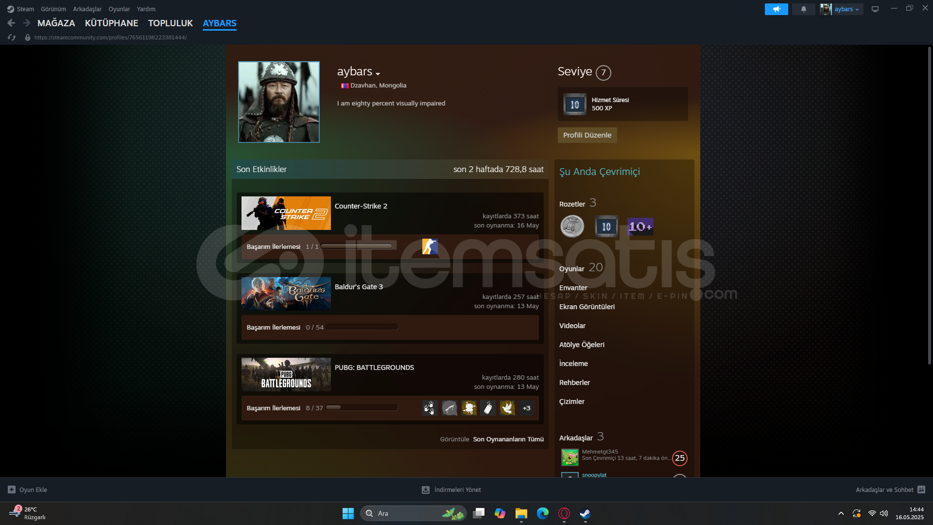Viewport: 933px width, 525px height.
Task: Click the Counter-Strike 2 achievement progress bar
Action: 357,246
